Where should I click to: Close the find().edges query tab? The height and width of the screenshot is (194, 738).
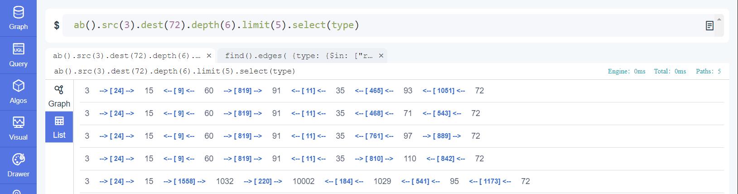coord(381,56)
